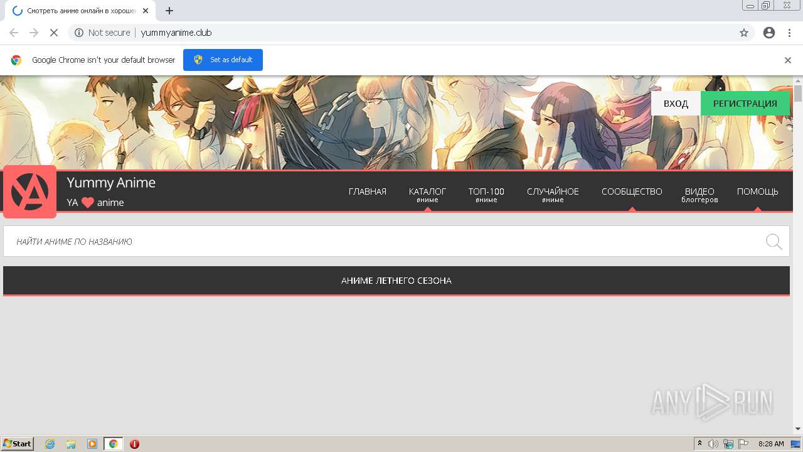
Task: Click the address bar URL yummyanime.club
Action: point(176,33)
